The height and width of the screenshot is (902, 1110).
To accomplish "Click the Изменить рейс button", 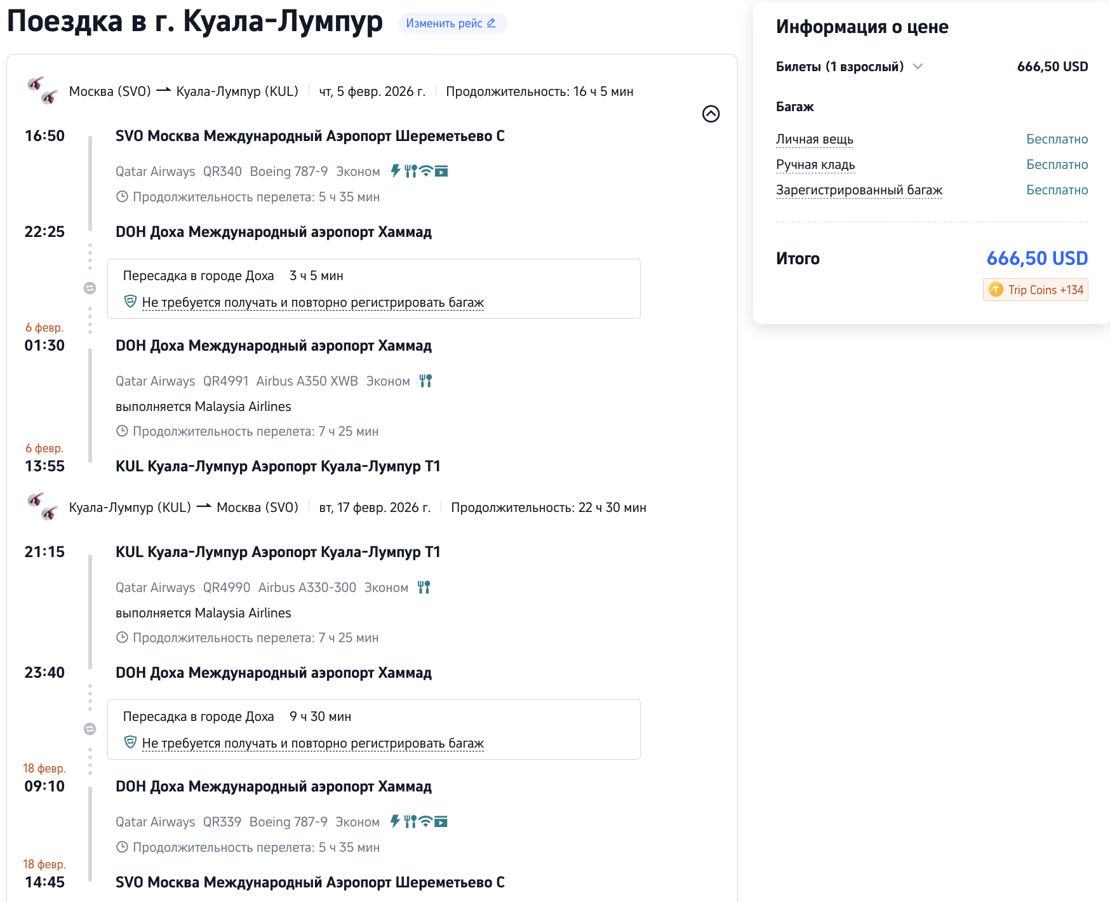I will tap(452, 24).
